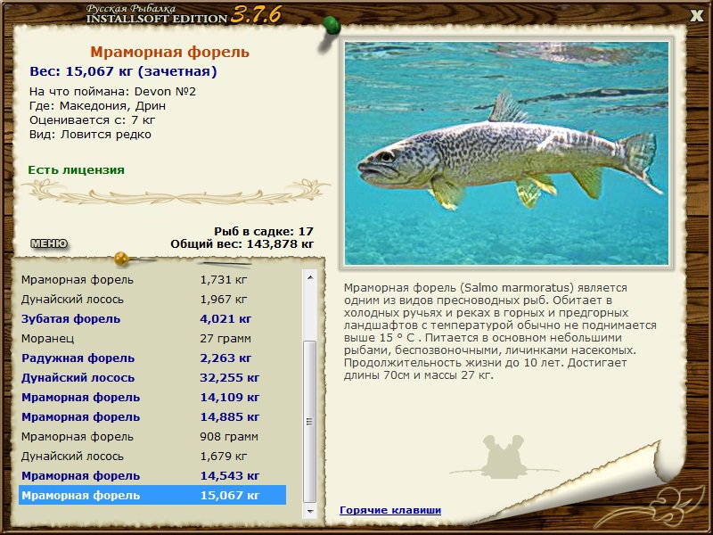
Task: Open the Горячие клавиши link
Action: click(390, 510)
